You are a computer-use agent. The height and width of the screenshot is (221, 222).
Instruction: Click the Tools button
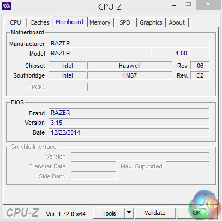tap(109, 213)
